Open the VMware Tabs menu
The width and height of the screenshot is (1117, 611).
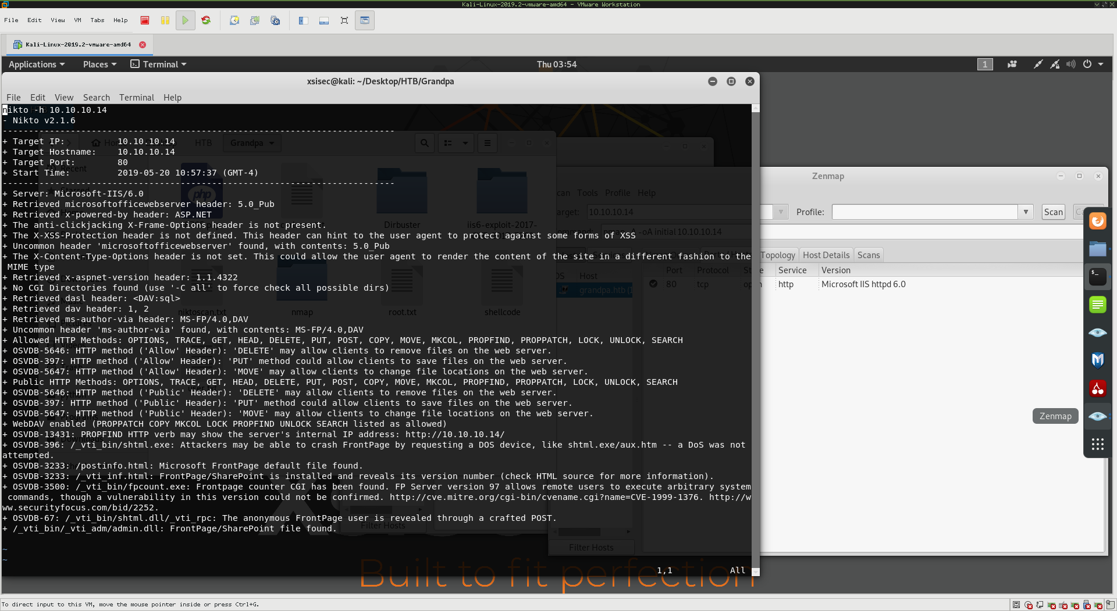pos(97,20)
